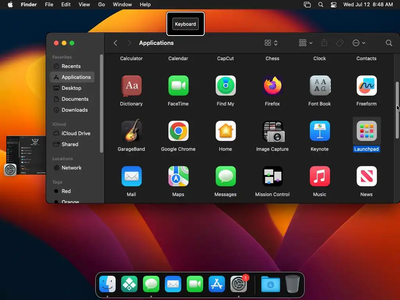Click the Keyboard overlay button

(x=186, y=24)
